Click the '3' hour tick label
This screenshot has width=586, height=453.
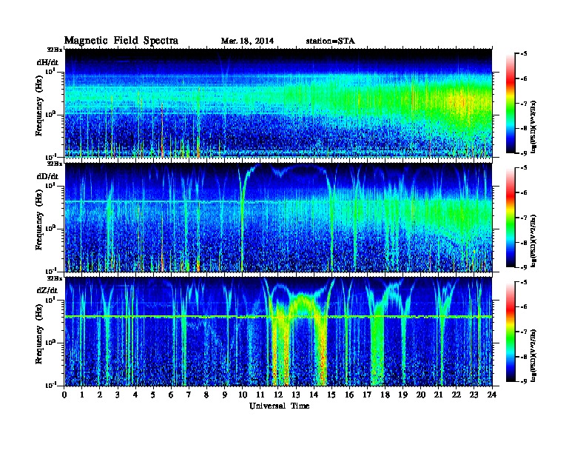click(x=118, y=395)
